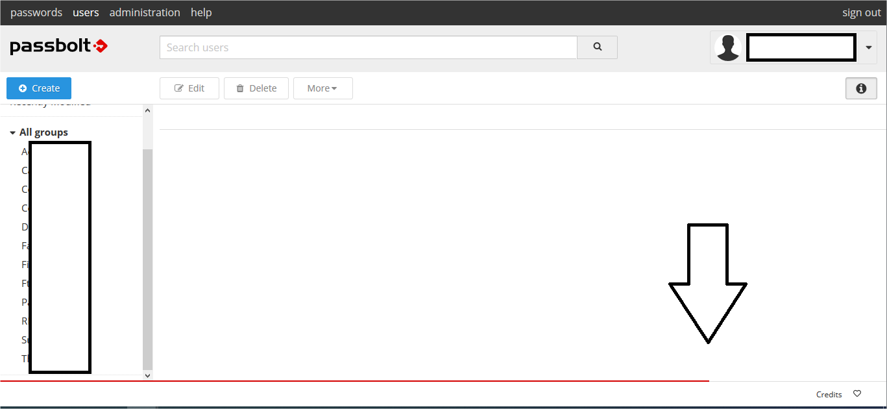Open the administration menu
The image size is (887, 409).
[145, 12]
